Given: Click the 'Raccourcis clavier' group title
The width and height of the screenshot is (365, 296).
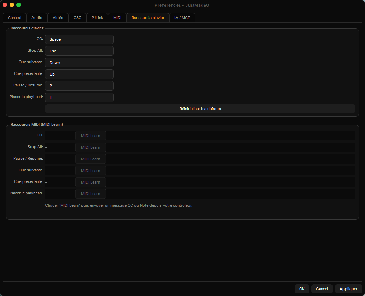Looking at the screenshot, I should coord(27,28).
